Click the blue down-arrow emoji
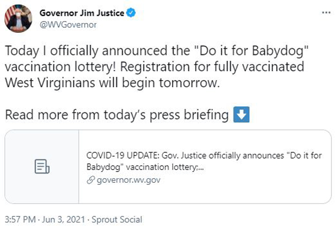 coord(241,115)
